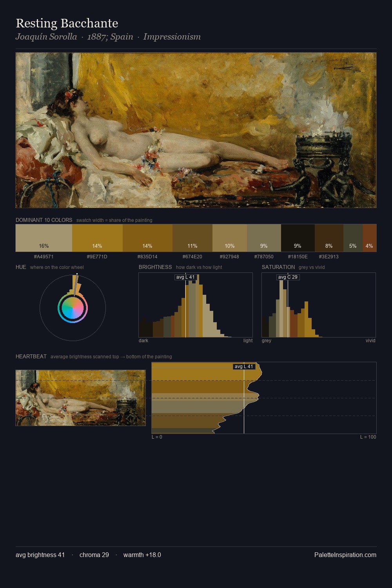Click the small painting thumbnail beside heartbeat chart

[x=80, y=398]
